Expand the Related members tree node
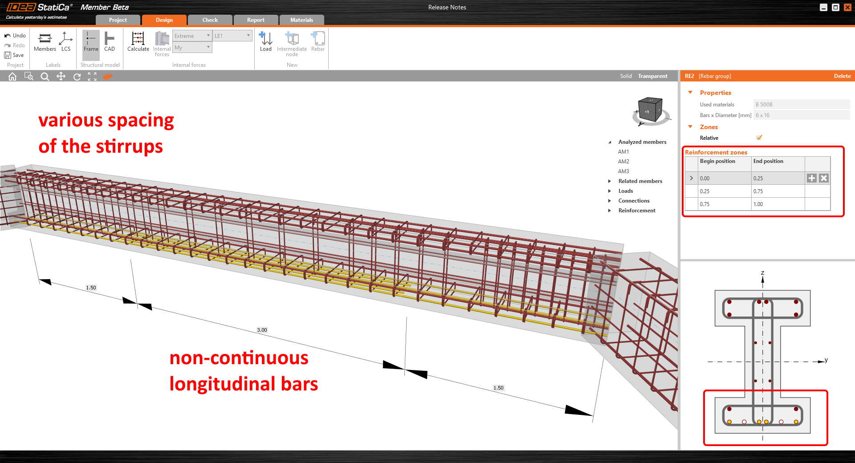Screen dimensions: 855x463 pos(610,181)
